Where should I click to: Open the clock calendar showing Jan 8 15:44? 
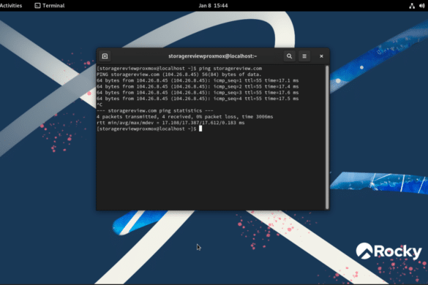[213, 5]
